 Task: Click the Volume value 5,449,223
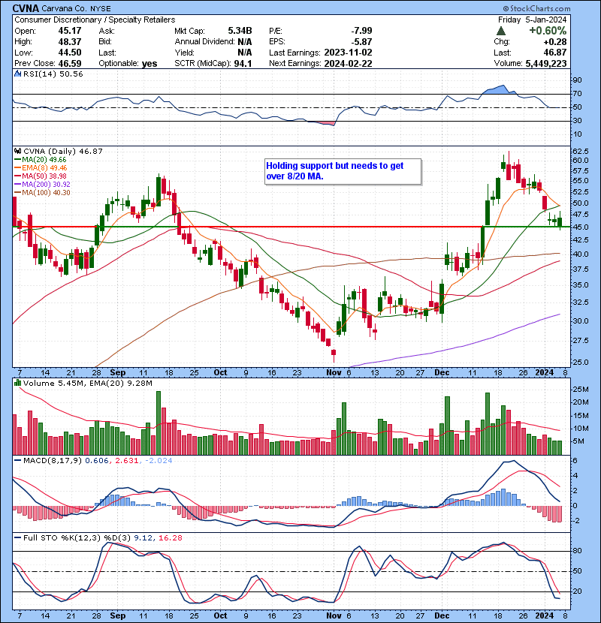pos(545,63)
